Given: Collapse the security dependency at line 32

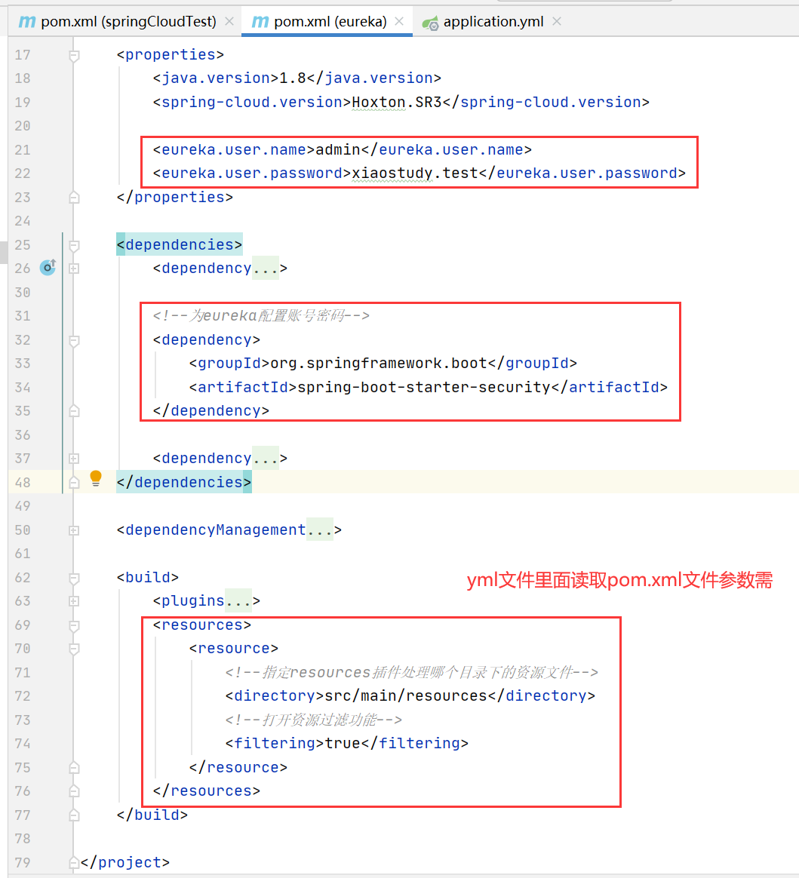Looking at the screenshot, I should 74,340.
